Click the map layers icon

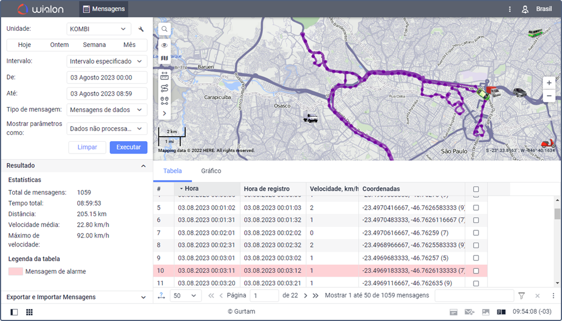click(x=165, y=58)
